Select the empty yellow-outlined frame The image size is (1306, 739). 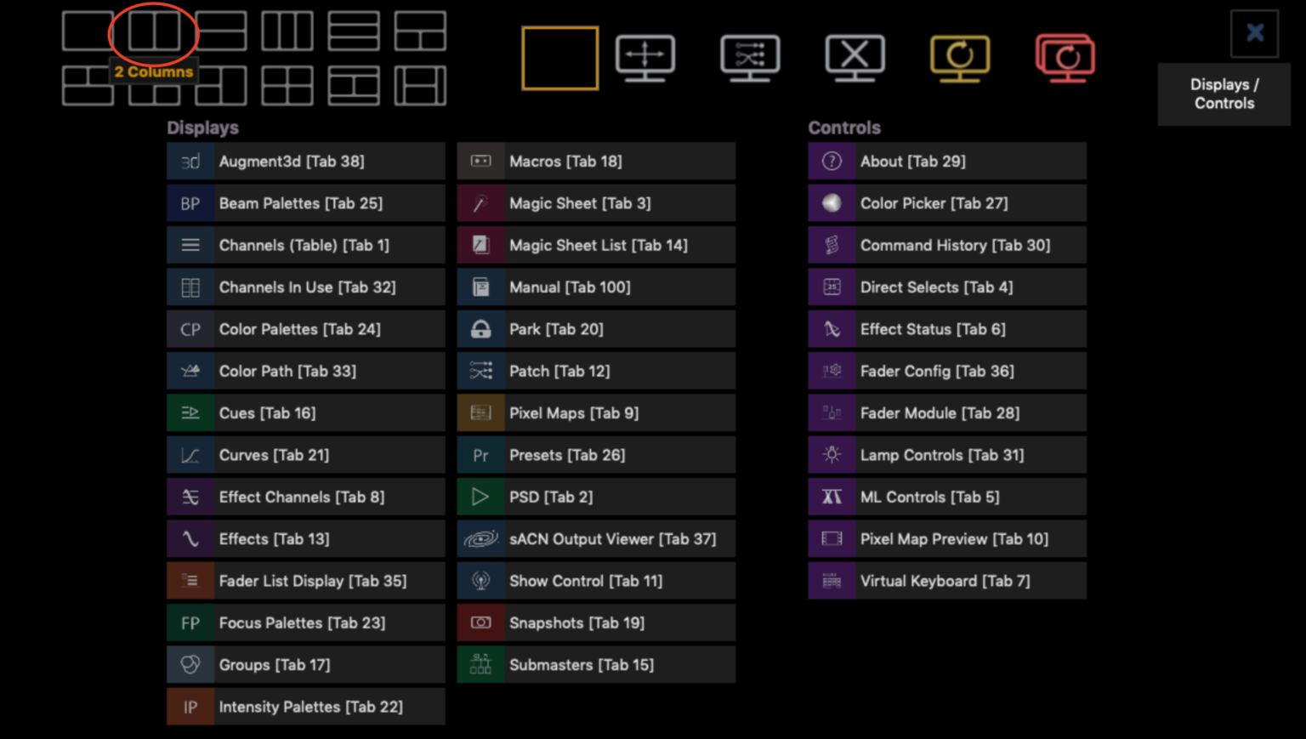(559, 58)
